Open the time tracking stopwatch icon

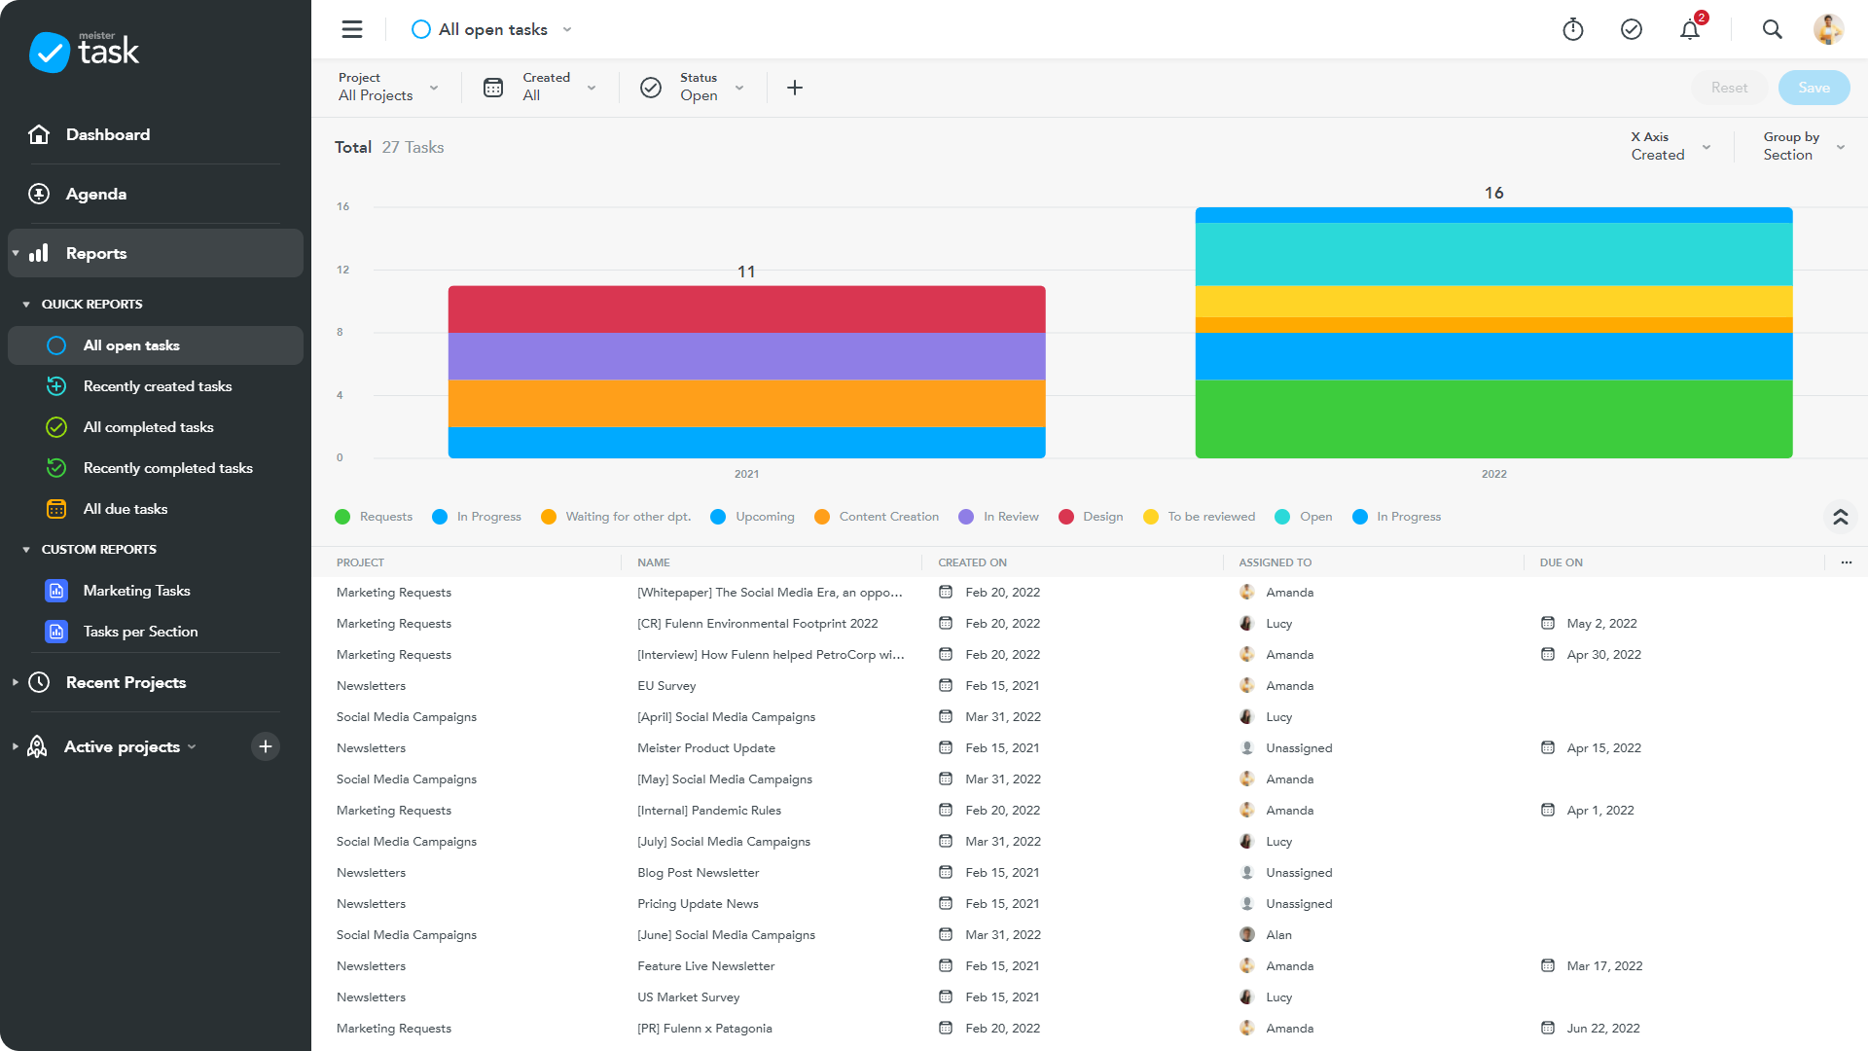pyautogui.click(x=1573, y=30)
